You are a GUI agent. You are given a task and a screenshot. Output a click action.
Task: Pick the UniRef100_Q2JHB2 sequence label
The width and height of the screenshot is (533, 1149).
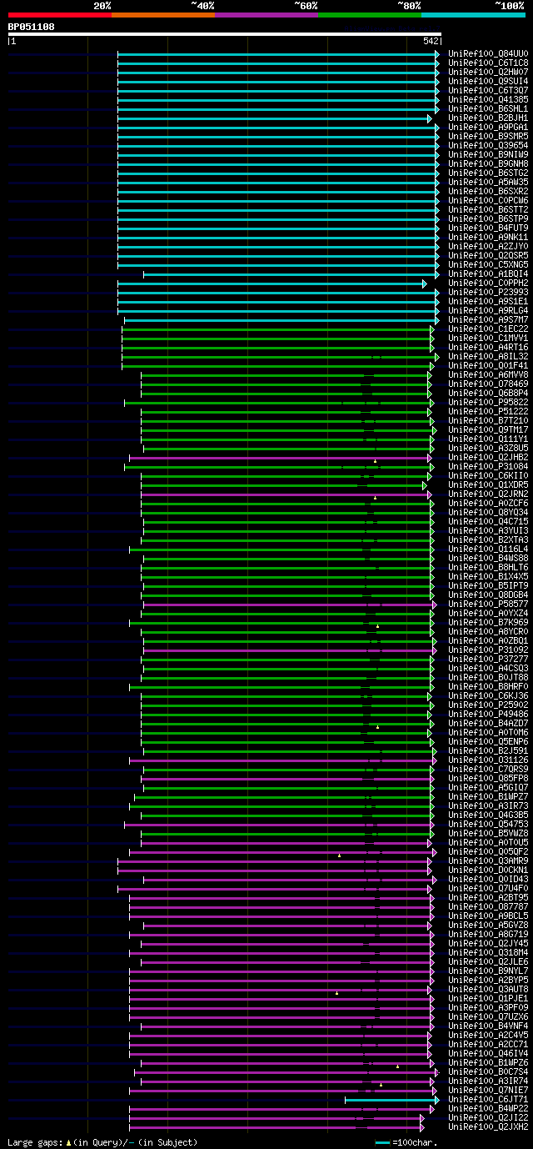click(x=488, y=457)
